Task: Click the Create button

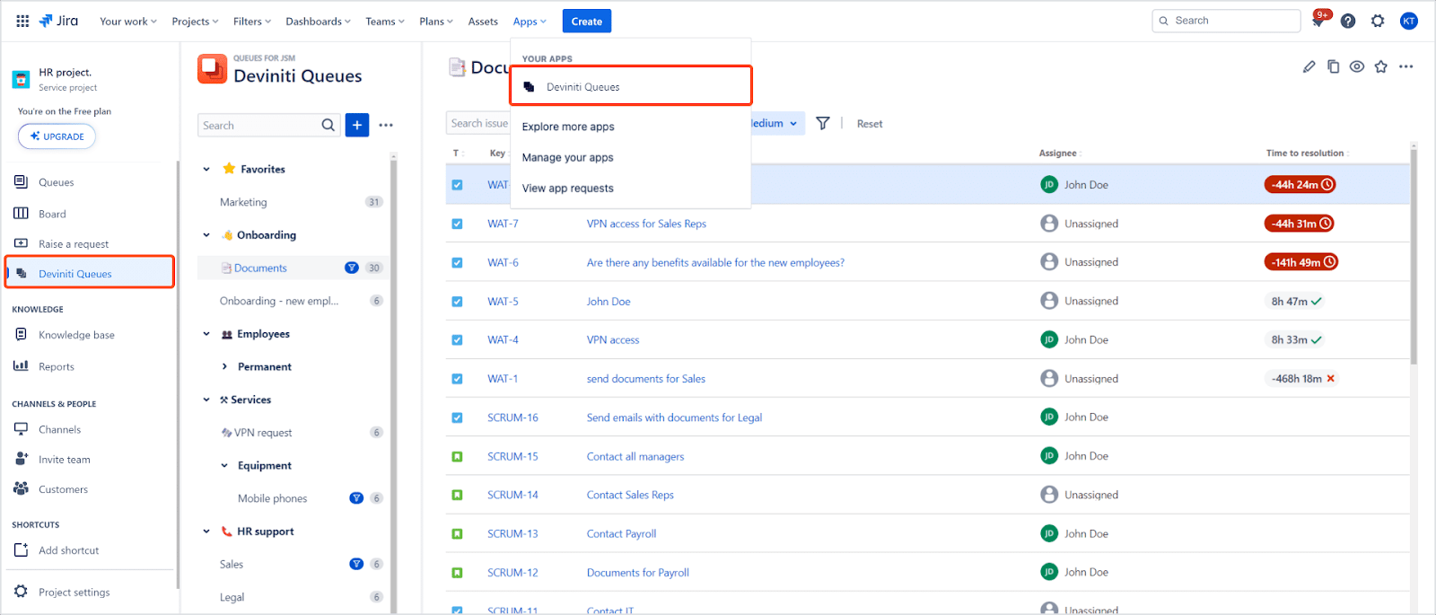Action: click(x=587, y=22)
